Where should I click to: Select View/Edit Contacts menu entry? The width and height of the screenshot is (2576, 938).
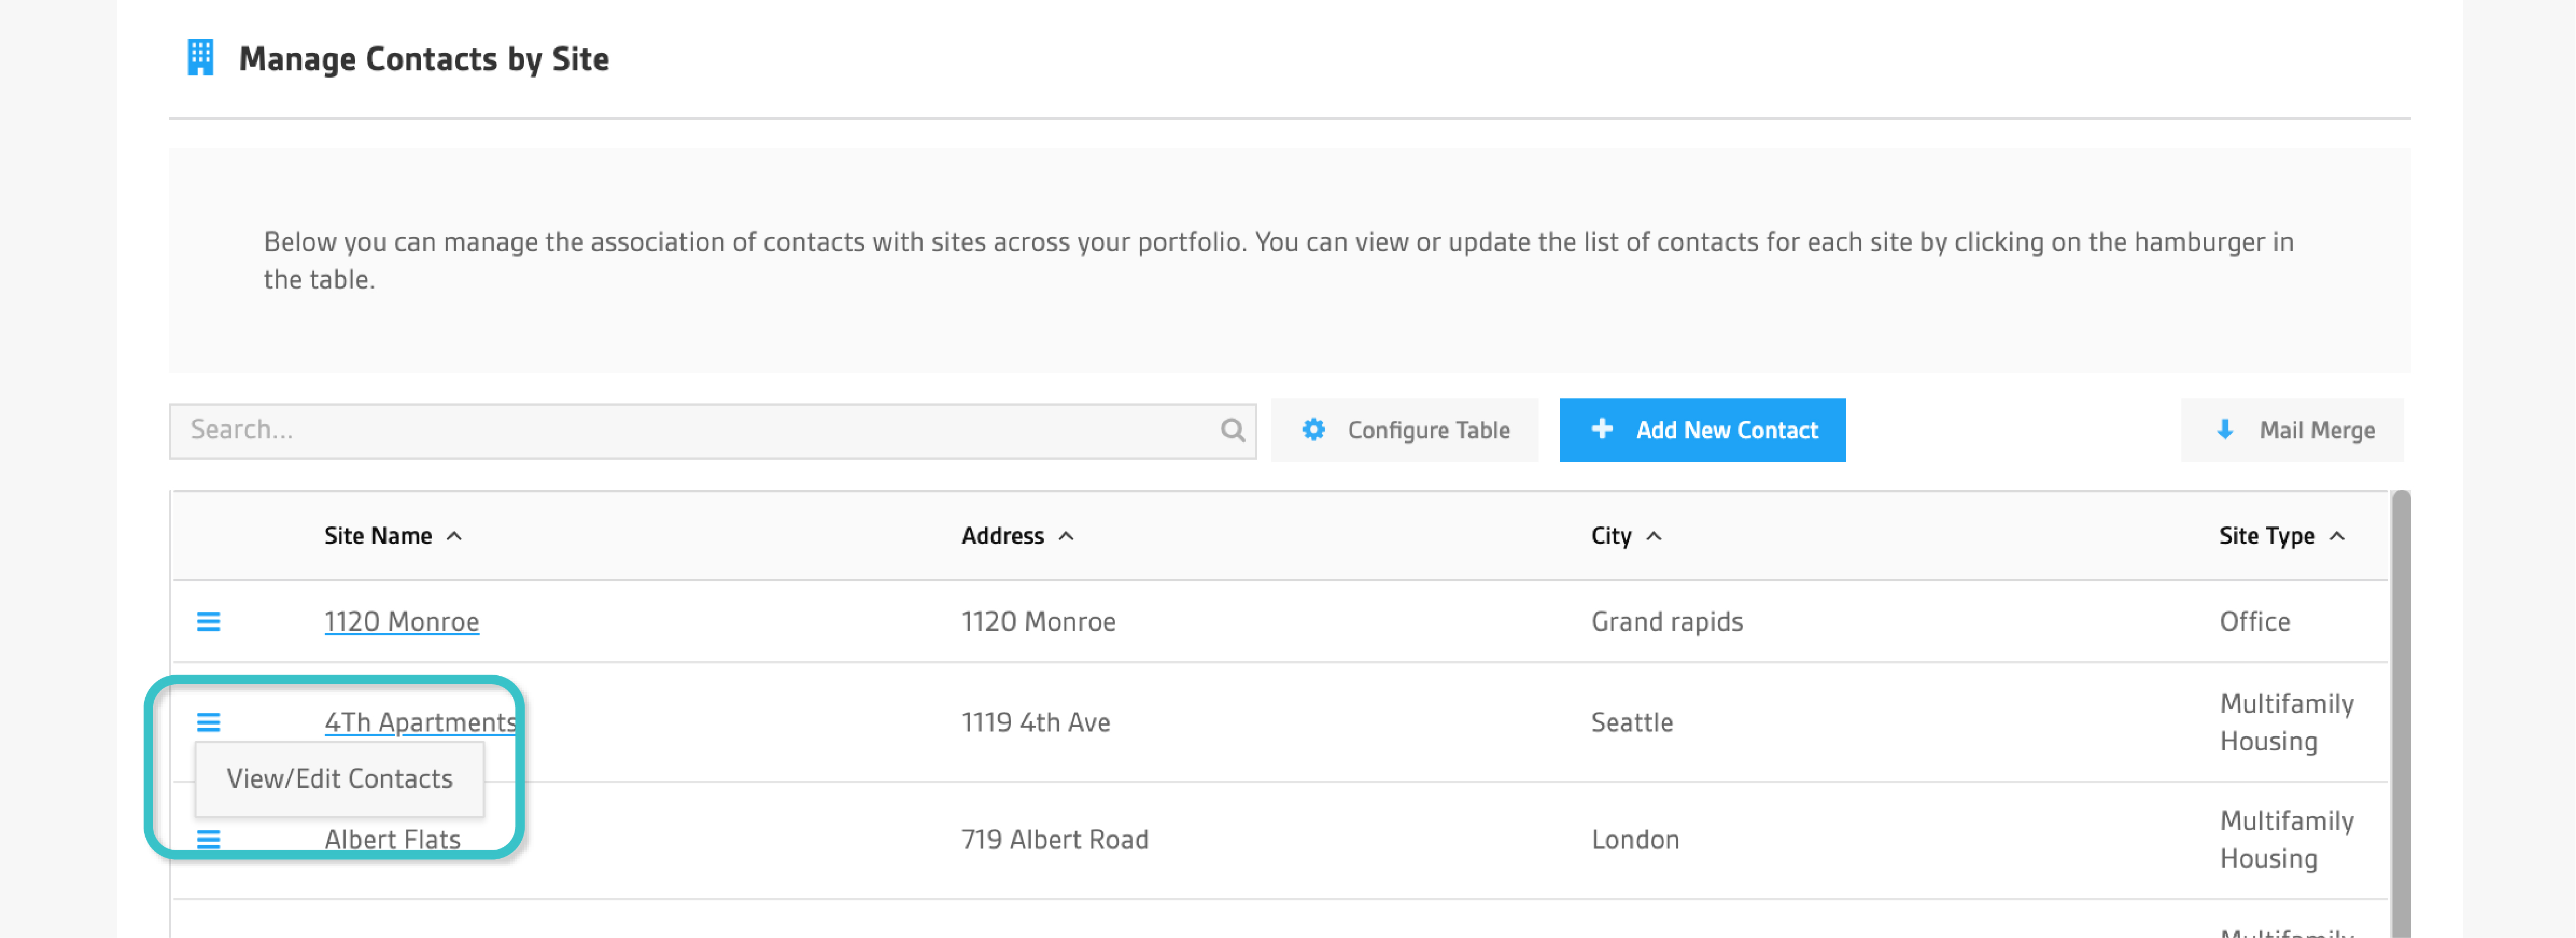pyautogui.click(x=339, y=778)
